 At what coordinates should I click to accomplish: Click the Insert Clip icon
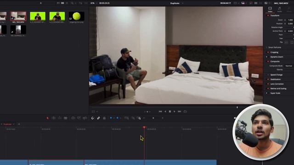[73, 118]
